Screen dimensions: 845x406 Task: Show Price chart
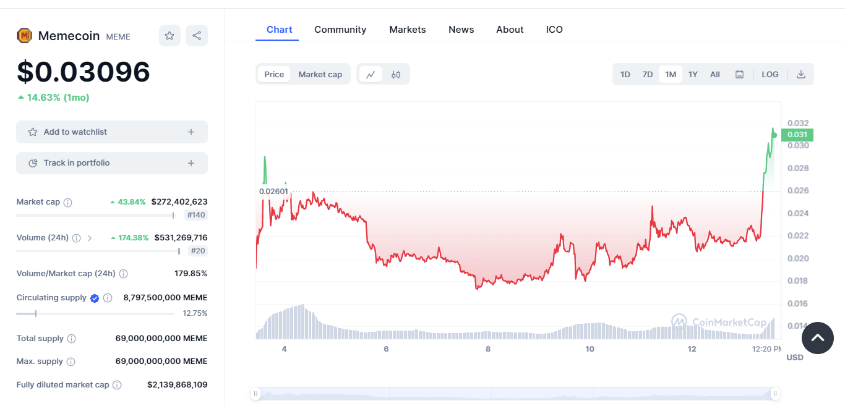[x=274, y=74]
